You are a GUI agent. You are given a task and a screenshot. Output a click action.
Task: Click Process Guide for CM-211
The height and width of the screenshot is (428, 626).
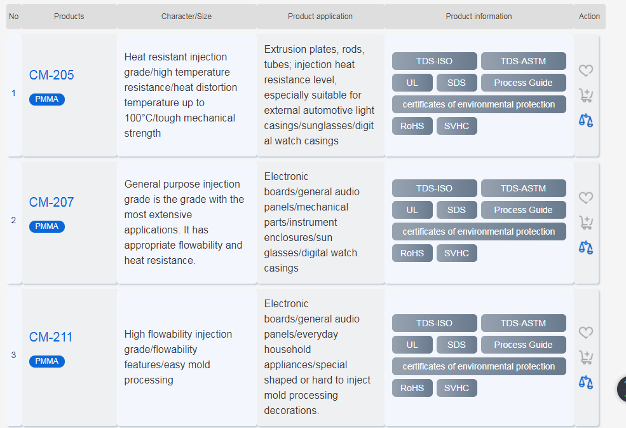pos(523,345)
